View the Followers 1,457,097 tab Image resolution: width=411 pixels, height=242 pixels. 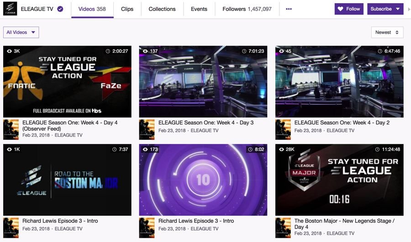click(x=247, y=9)
